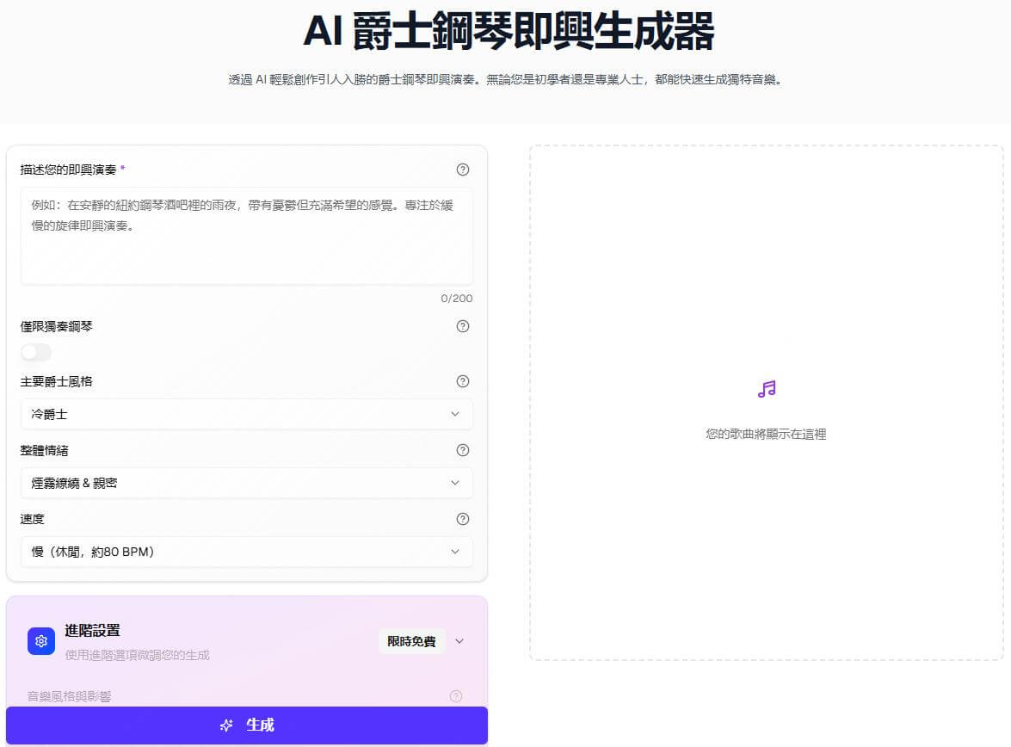Open the 整體情緒 dropdown showing 煙霧繚繞 & 親密
Image resolution: width=1011 pixels, height=747 pixels.
click(x=246, y=483)
